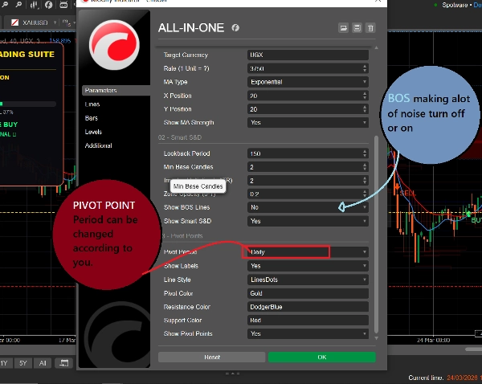Open the Line Style dropdown
This screenshot has width=482, height=384.
[308, 280]
